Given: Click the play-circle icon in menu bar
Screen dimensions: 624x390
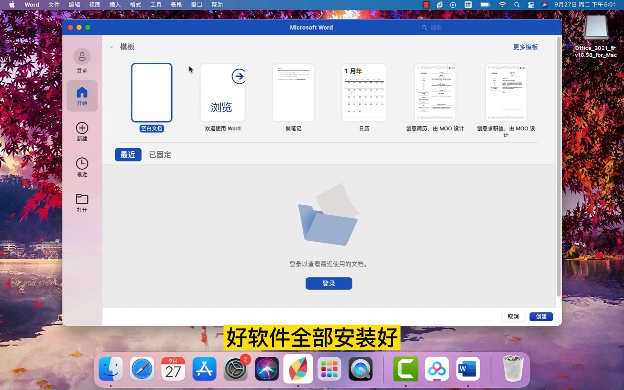Looking at the screenshot, I should pyautogui.click(x=453, y=5).
